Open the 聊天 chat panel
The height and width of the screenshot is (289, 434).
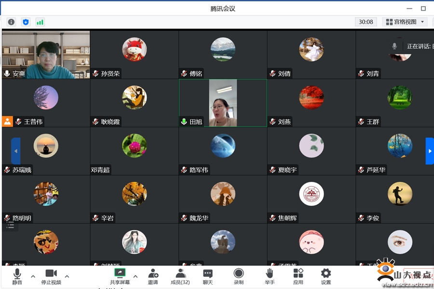(208, 276)
